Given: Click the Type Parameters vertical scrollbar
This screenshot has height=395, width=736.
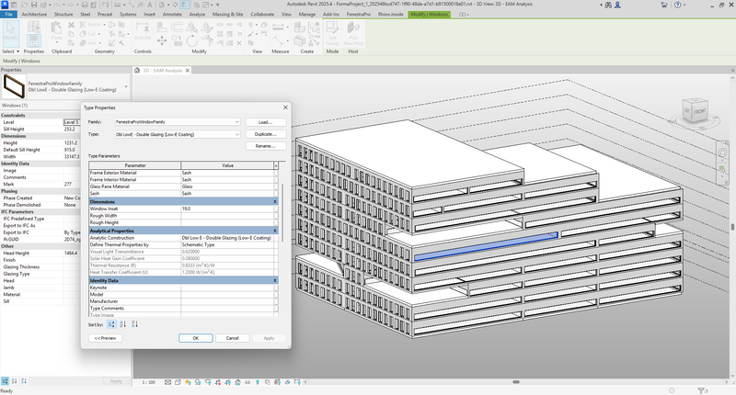Looking at the screenshot, I should point(282,213).
